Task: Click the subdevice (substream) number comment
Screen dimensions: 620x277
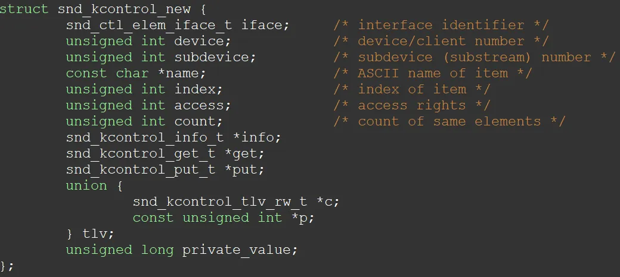Action: pos(474,58)
